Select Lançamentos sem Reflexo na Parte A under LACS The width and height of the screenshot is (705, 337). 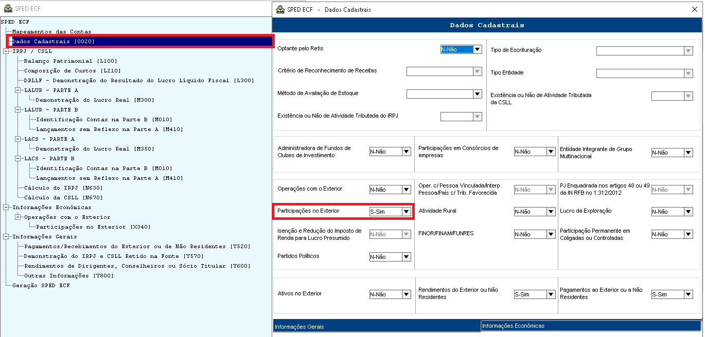109,178
